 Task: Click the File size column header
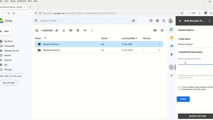[x=146, y=38]
